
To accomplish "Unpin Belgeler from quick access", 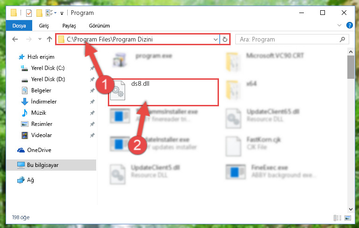I will point(92,90).
